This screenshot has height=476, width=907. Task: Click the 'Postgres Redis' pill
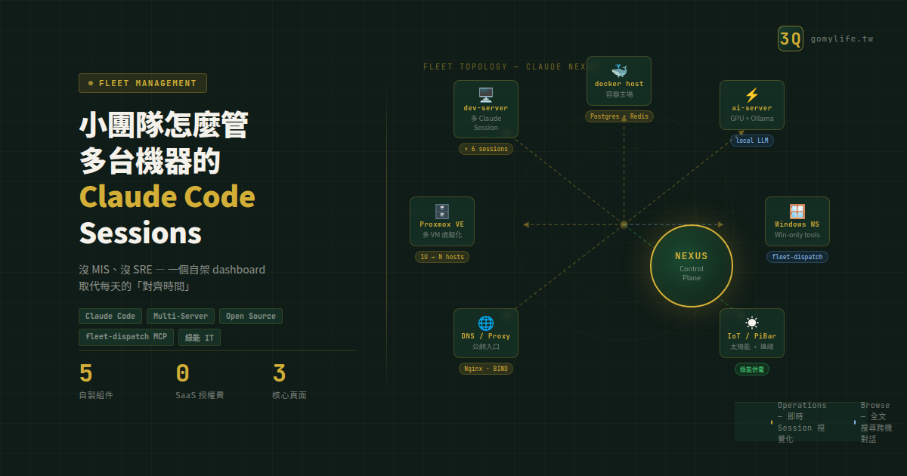(619, 116)
